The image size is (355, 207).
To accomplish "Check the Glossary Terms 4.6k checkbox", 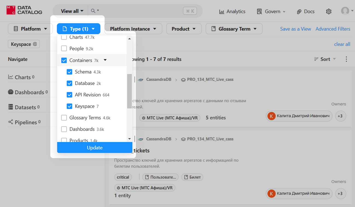I will point(64,118).
